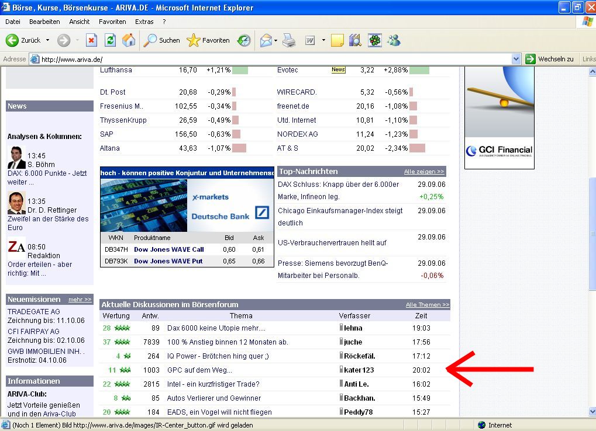Open the Datei menu
The width and height of the screenshot is (596, 431).
coord(13,22)
